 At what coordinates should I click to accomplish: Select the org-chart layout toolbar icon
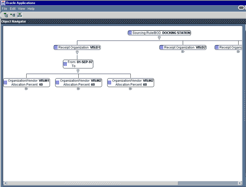tap(20, 15)
